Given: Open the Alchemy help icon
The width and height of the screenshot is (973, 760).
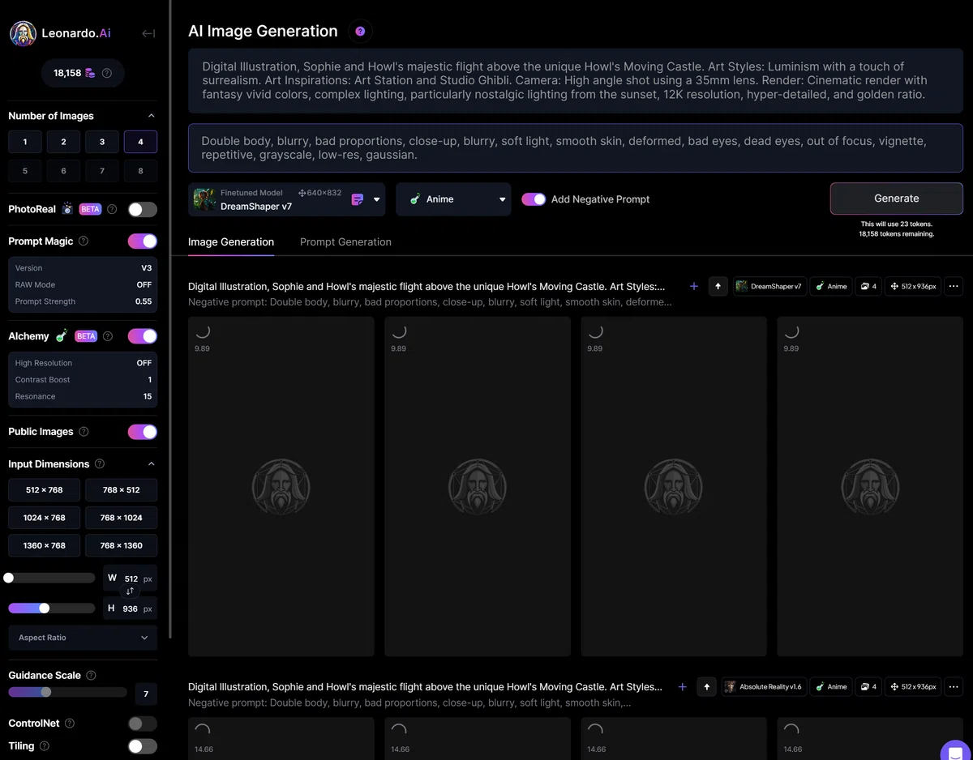Looking at the screenshot, I should tap(108, 336).
